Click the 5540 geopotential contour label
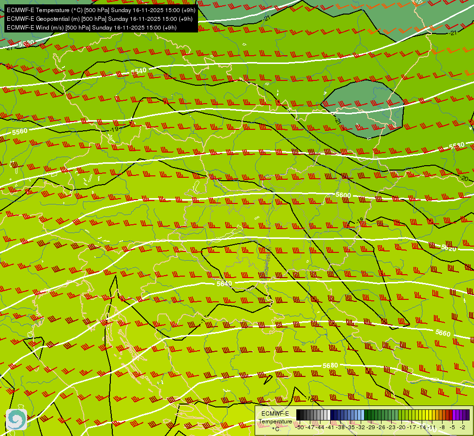The width and height of the screenshot is (474, 436). click(x=139, y=71)
